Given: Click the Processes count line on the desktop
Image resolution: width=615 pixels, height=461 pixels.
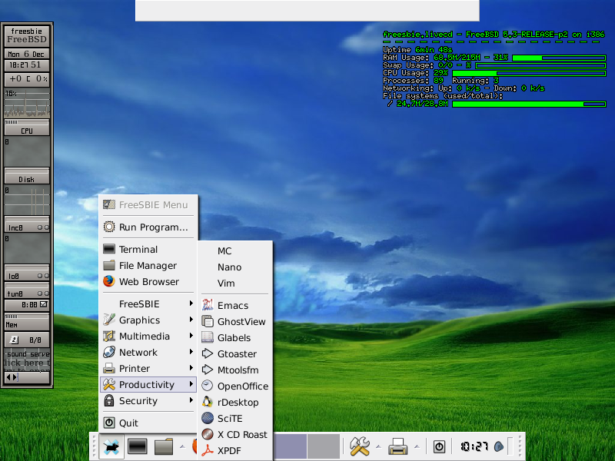Looking at the screenshot, I should pos(440,81).
